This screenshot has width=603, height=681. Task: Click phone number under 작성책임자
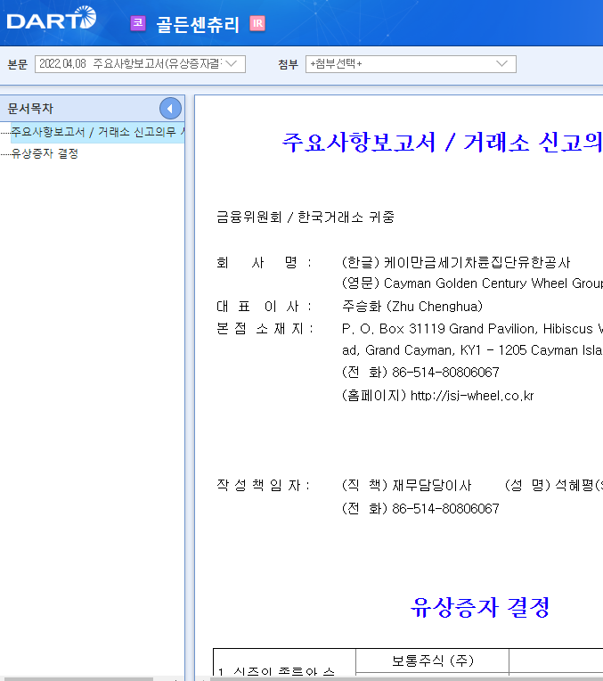445,509
